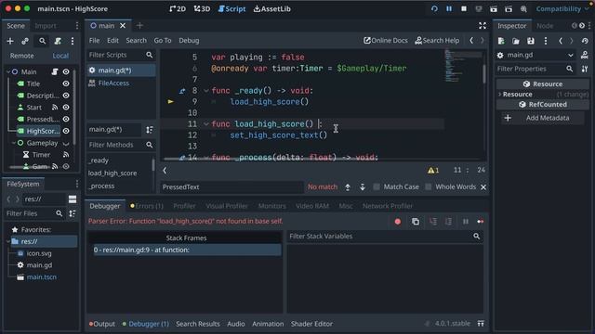The width and height of the screenshot is (595, 334).
Task: Switch scene tree to Local view
Action: [x=60, y=56]
